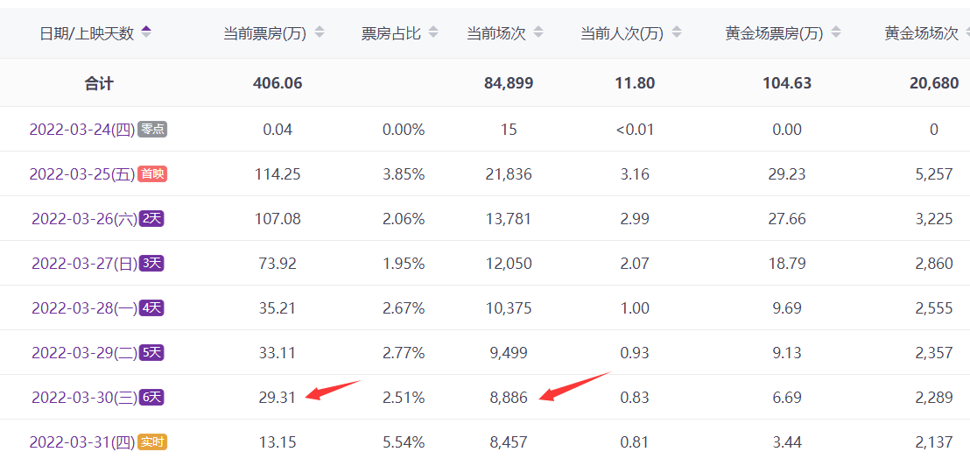This screenshot has width=970, height=459.
Task: Open date link 2022-03-30(三)
Action: pos(85,397)
